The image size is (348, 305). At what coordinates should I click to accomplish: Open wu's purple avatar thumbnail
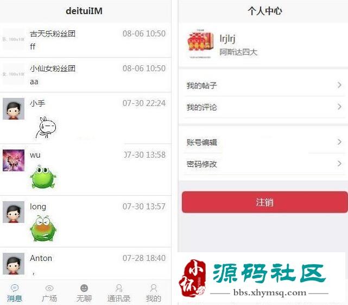(14, 160)
